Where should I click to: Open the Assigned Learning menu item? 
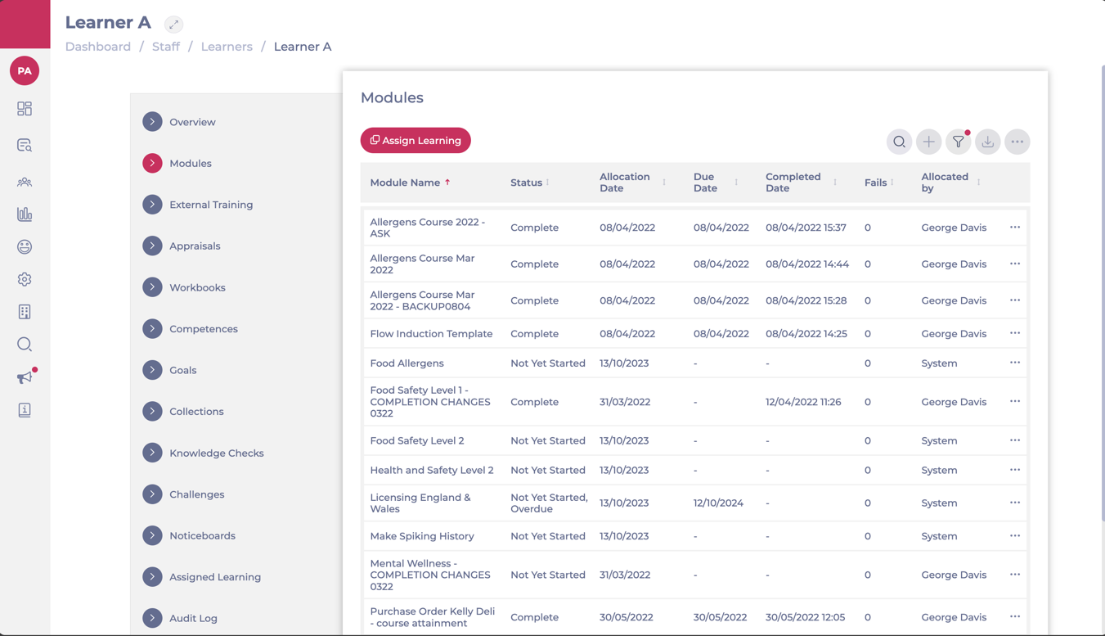[215, 577]
